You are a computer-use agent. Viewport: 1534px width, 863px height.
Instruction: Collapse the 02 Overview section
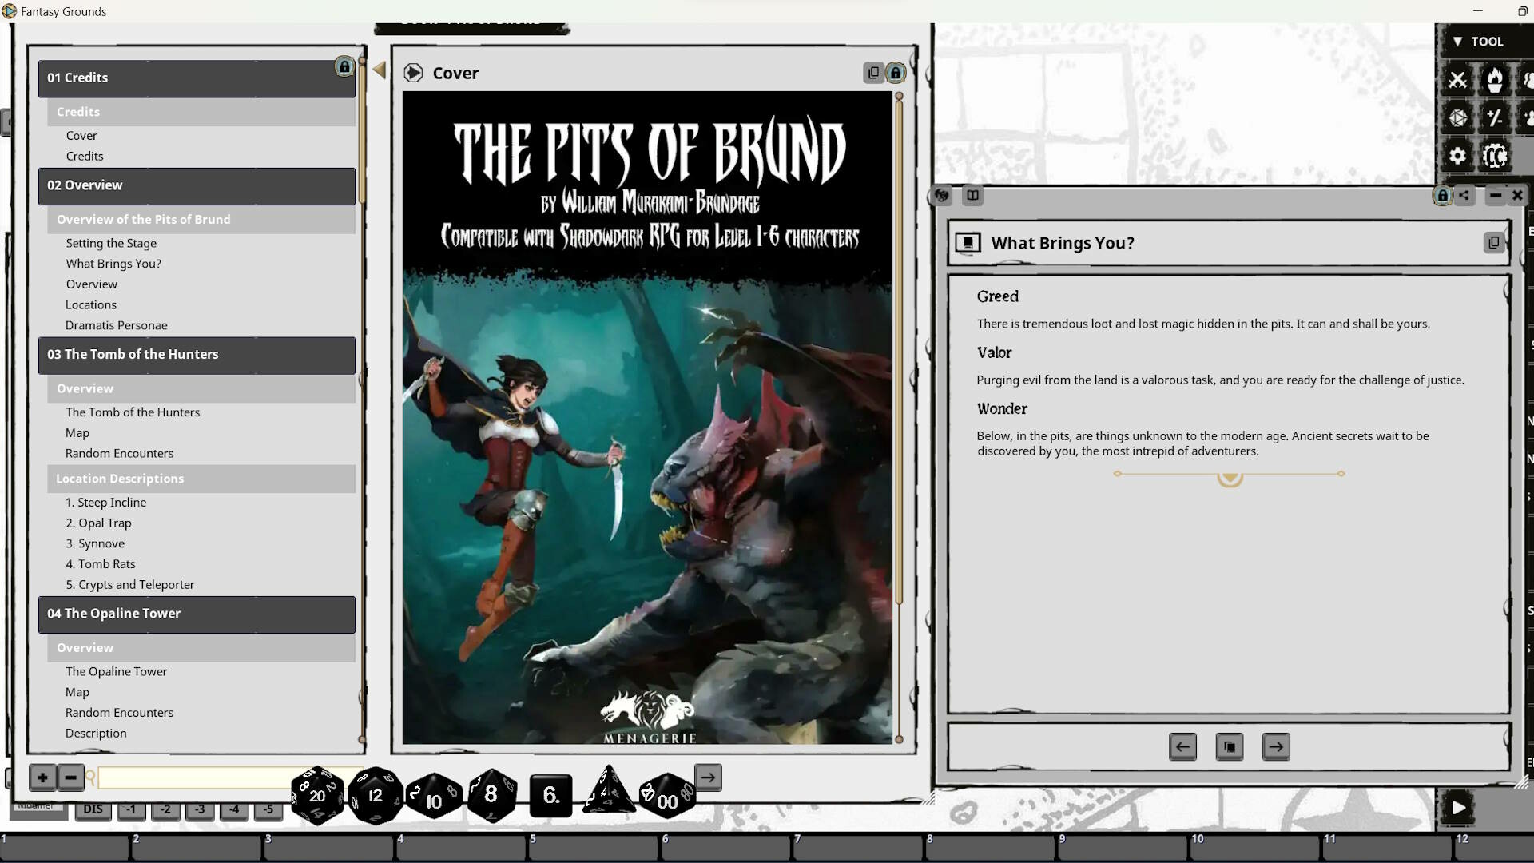(x=197, y=185)
